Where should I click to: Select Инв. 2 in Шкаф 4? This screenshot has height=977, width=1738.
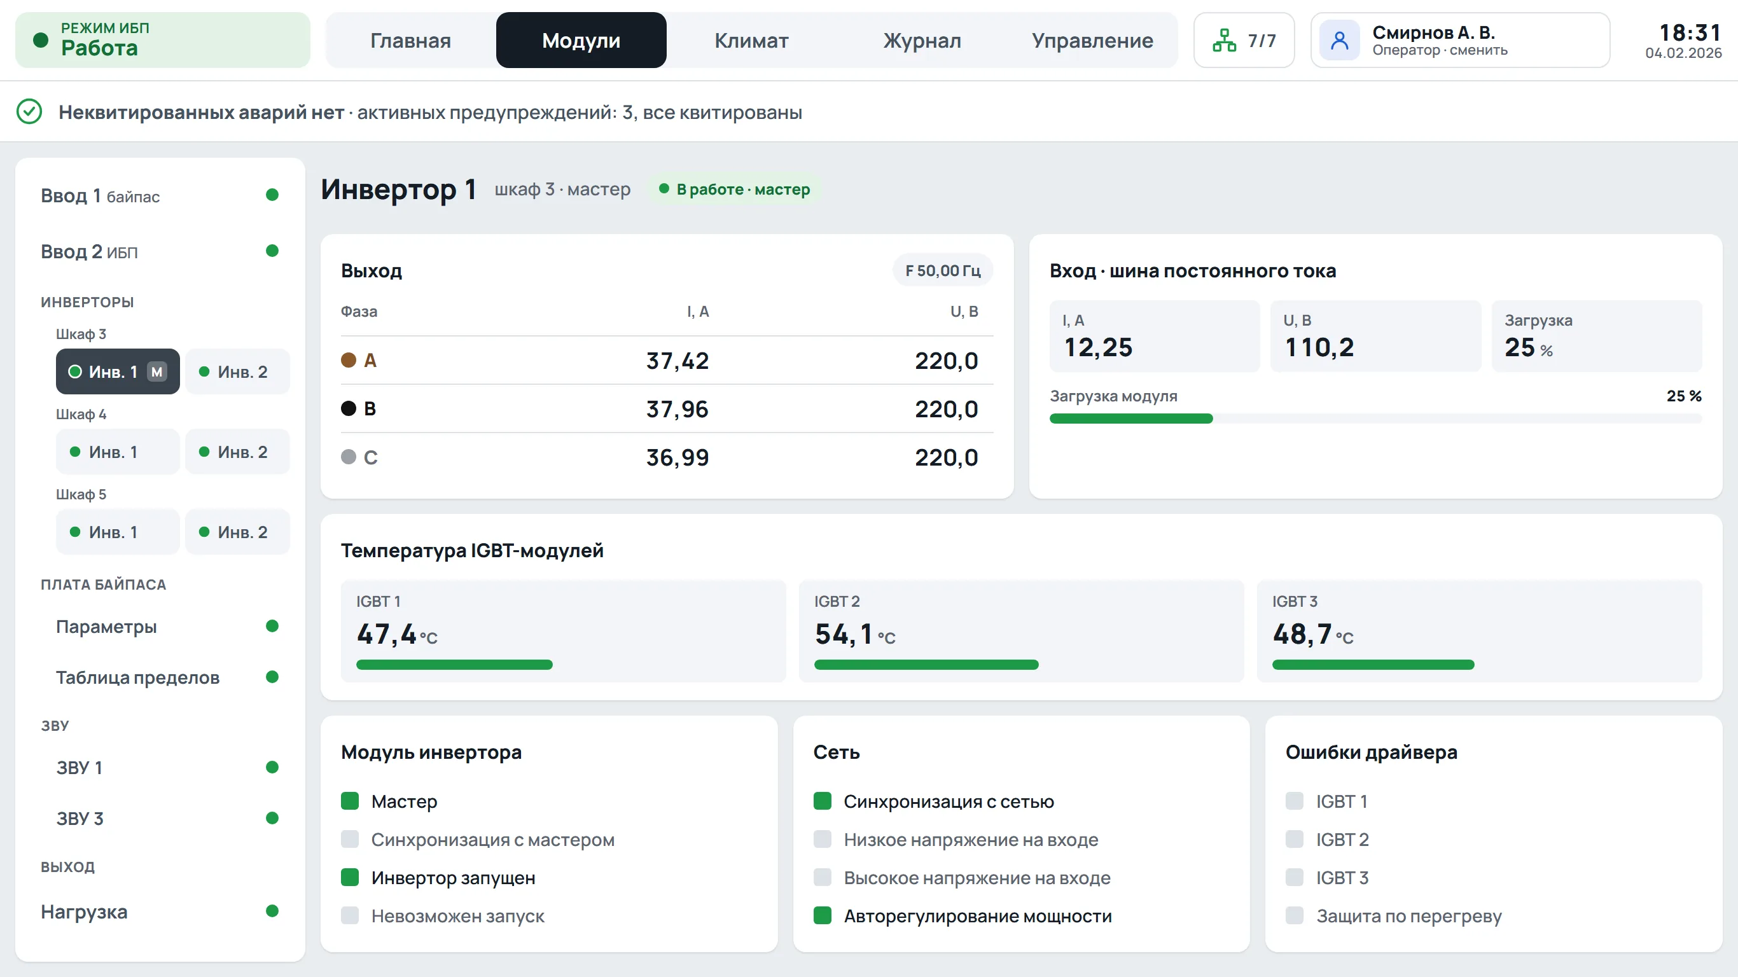(x=237, y=452)
